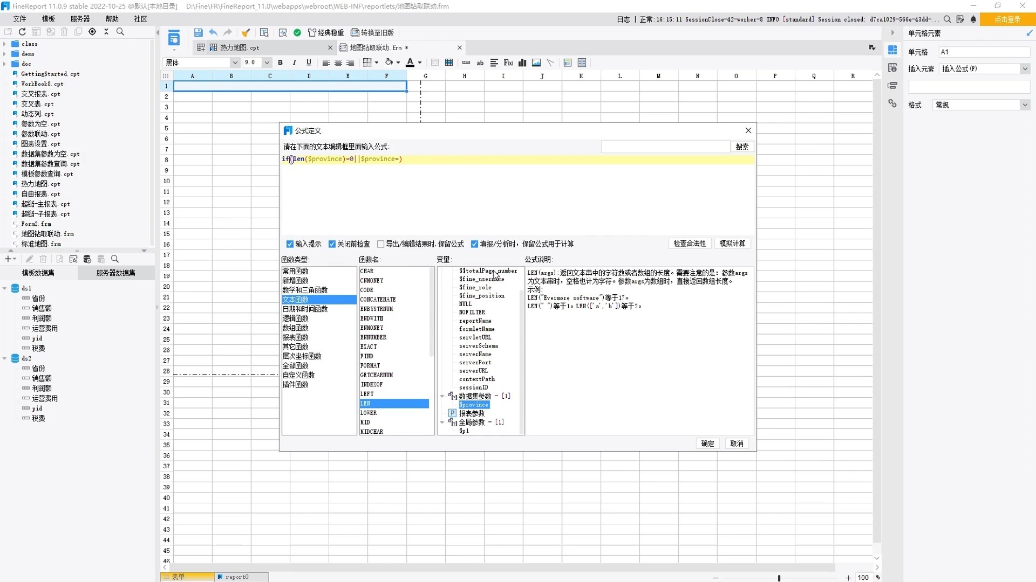Viewport: 1036px width, 582px height.
Task: Undo the last action
Action: point(213,33)
